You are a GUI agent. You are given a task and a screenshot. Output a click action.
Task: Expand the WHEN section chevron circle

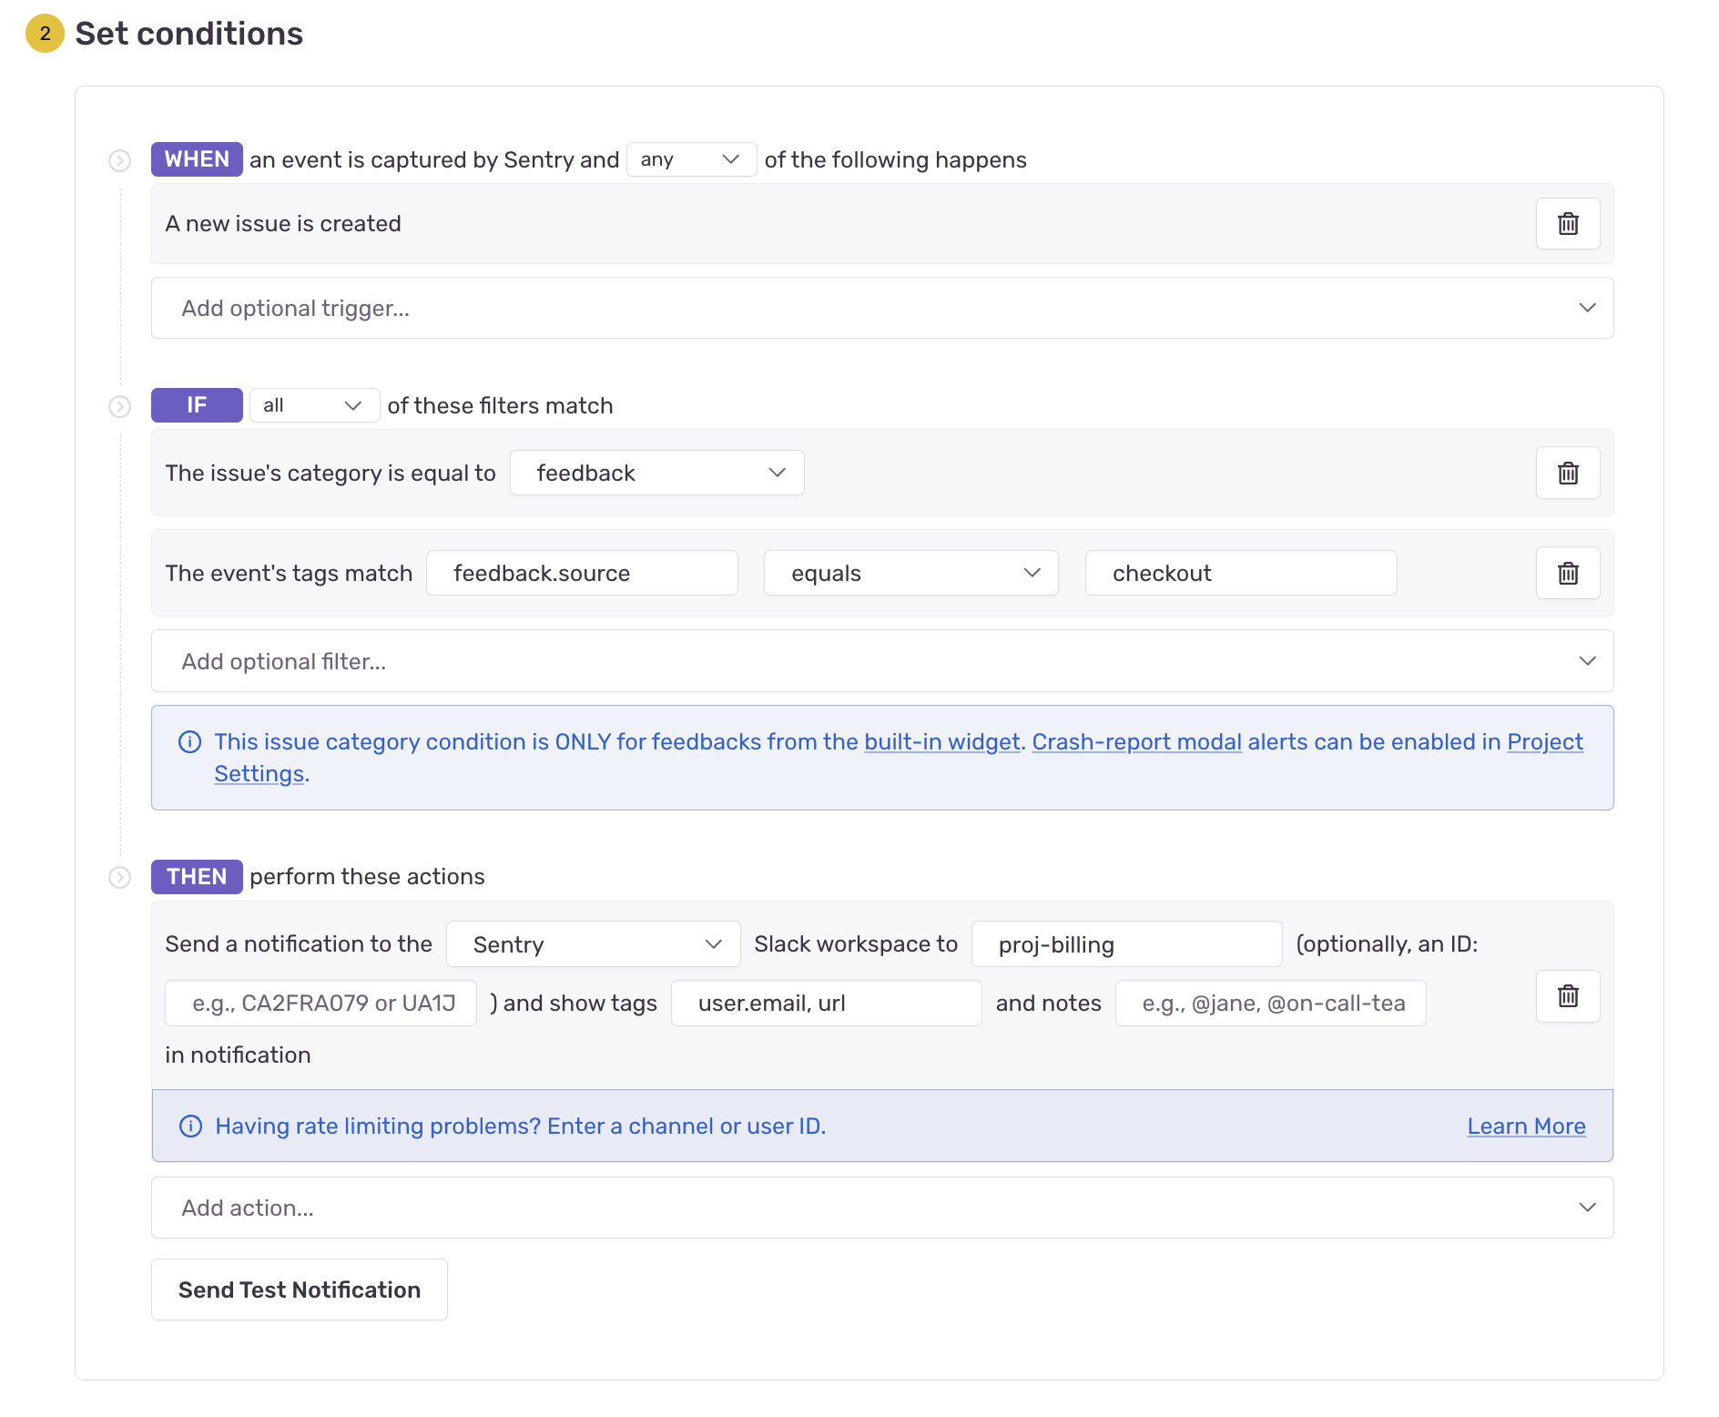tap(119, 160)
